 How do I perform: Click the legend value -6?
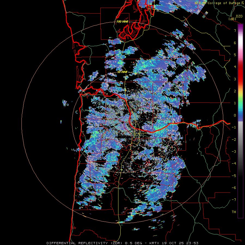pos(234,188)
